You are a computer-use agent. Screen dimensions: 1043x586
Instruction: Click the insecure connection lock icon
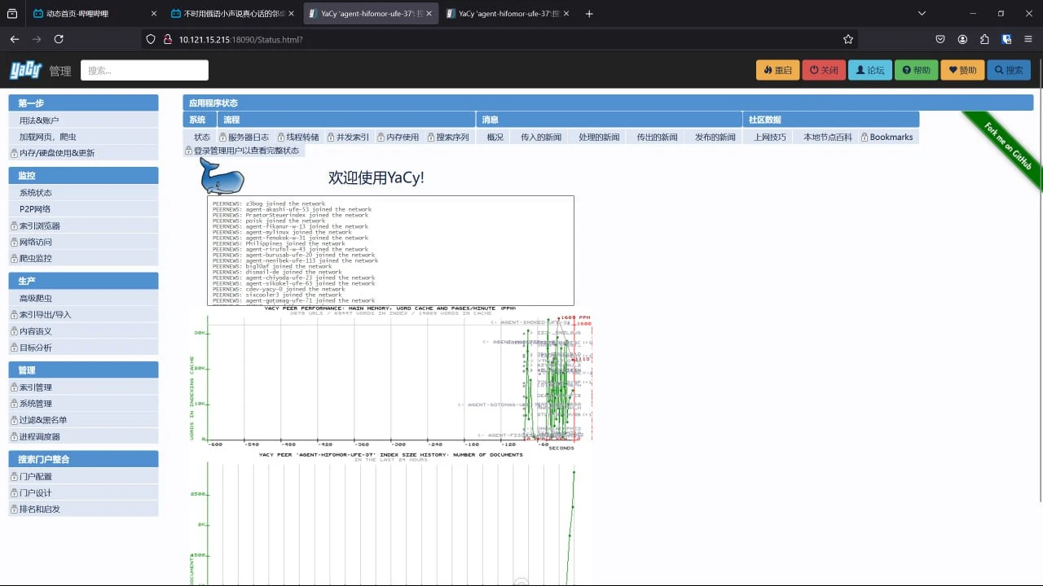166,39
